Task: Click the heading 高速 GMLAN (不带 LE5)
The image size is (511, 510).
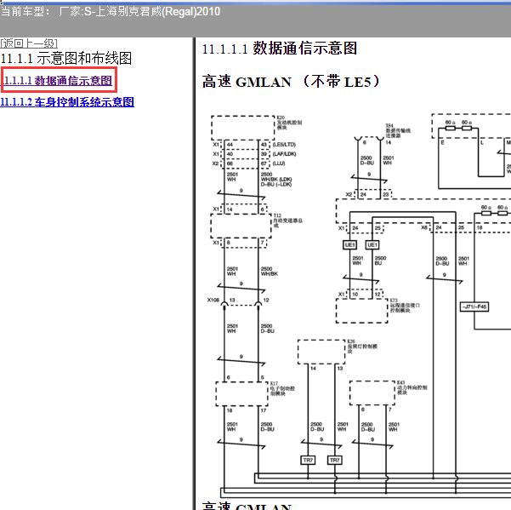Action: tap(291, 82)
